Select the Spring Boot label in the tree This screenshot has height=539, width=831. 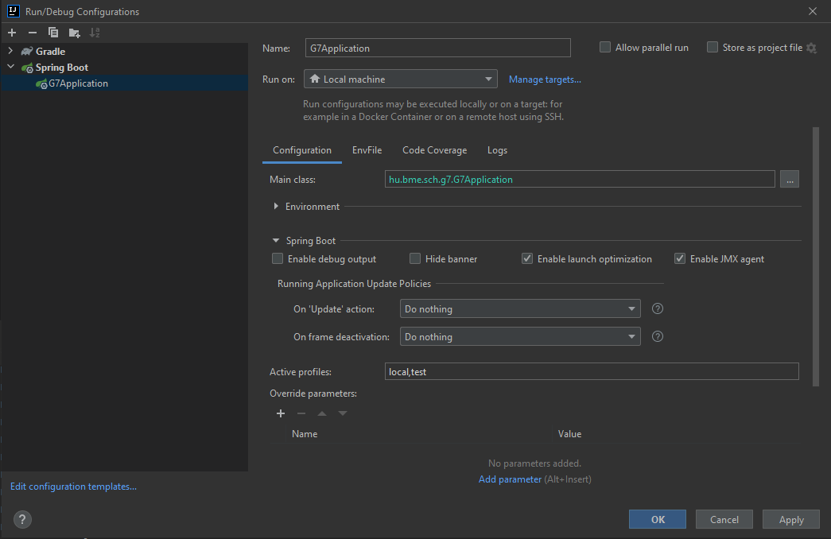pos(61,68)
